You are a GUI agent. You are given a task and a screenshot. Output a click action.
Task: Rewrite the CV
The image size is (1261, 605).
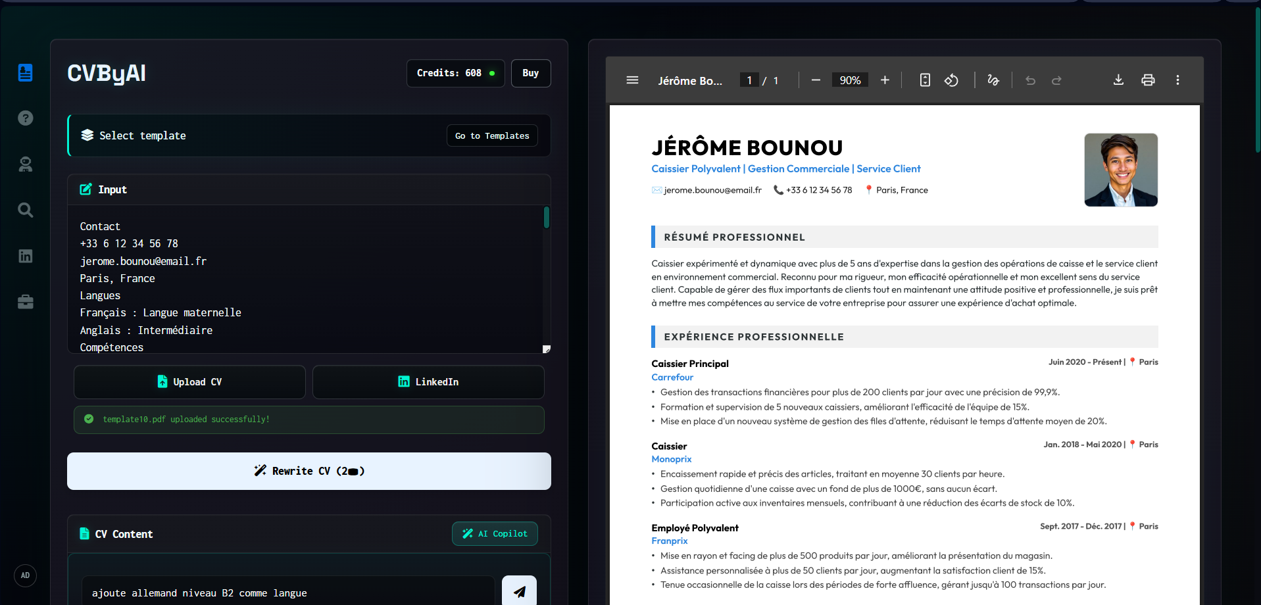coord(309,471)
